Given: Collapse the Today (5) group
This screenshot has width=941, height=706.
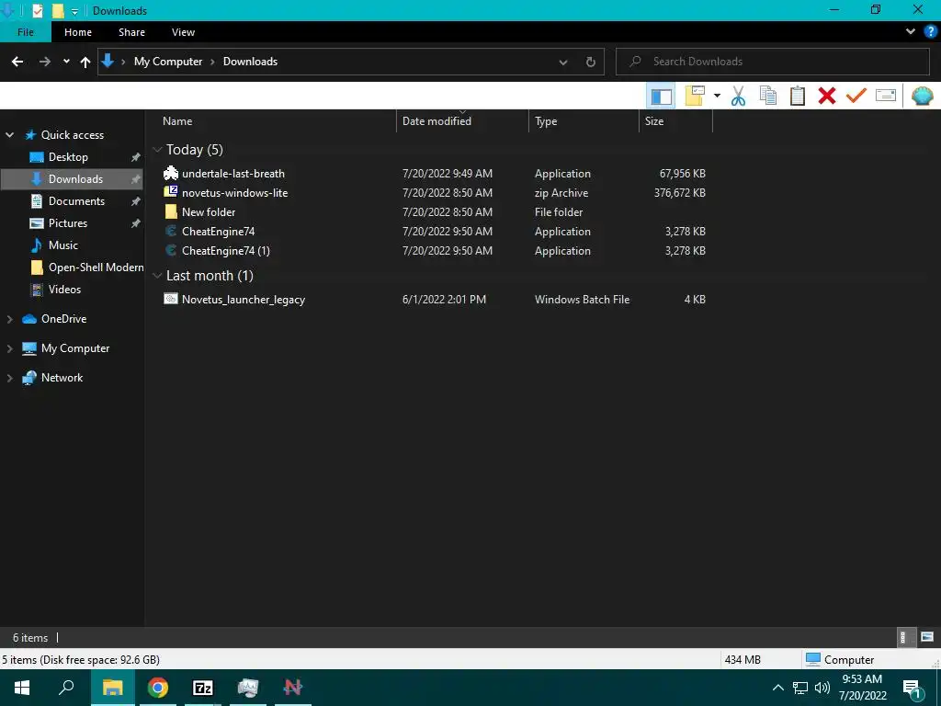Looking at the screenshot, I should coord(158,150).
